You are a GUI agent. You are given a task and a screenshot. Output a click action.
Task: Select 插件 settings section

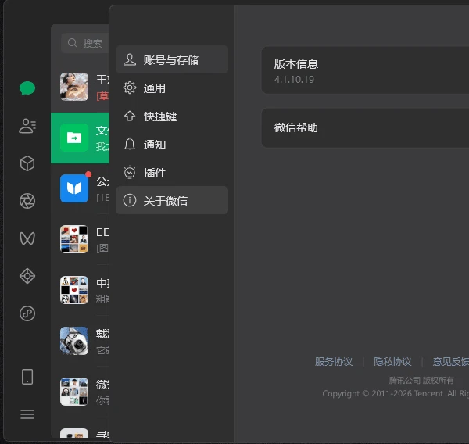point(172,172)
